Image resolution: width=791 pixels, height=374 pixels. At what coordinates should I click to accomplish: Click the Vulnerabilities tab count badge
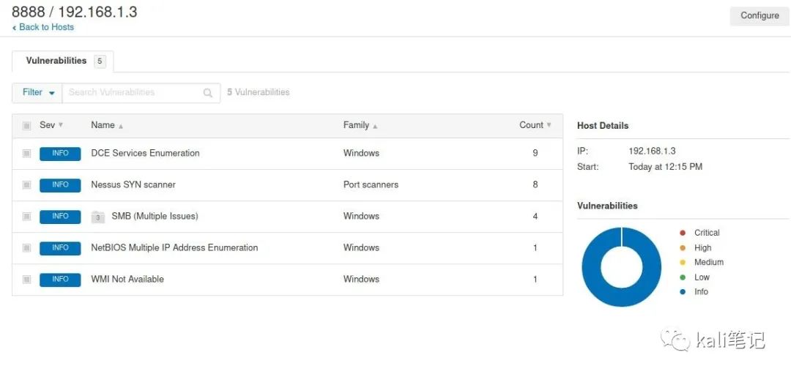pyautogui.click(x=100, y=61)
